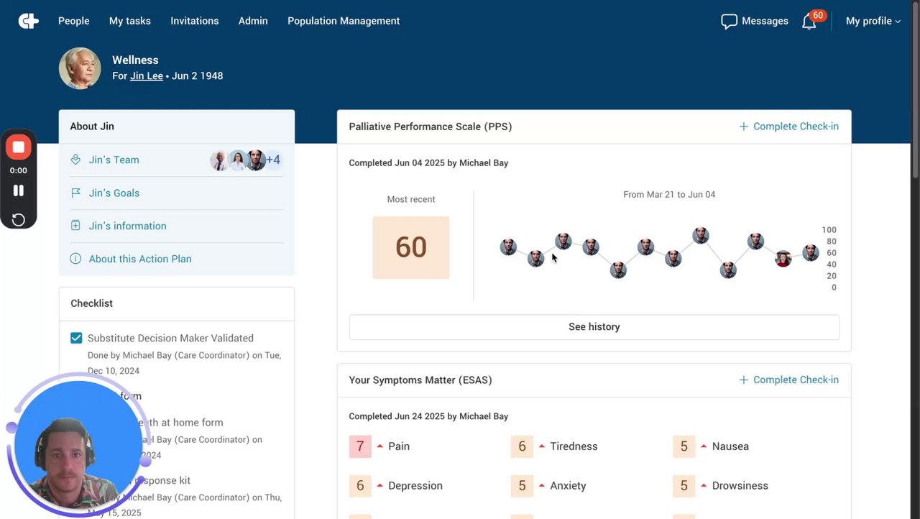Open the Invitations menu item
Screen dimensions: 920x519
(x=195, y=22)
